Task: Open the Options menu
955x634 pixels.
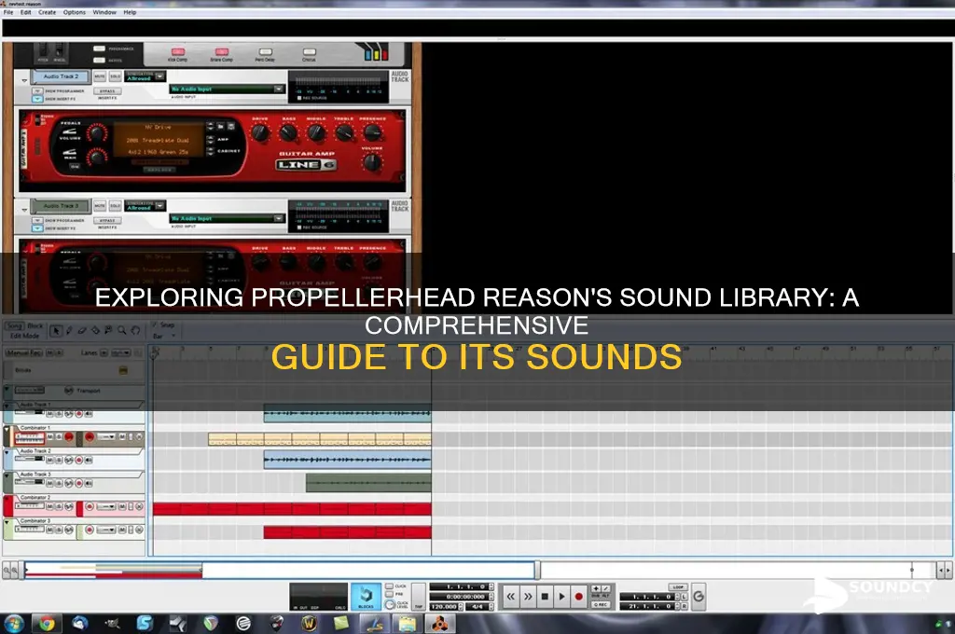Action: (75, 12)
